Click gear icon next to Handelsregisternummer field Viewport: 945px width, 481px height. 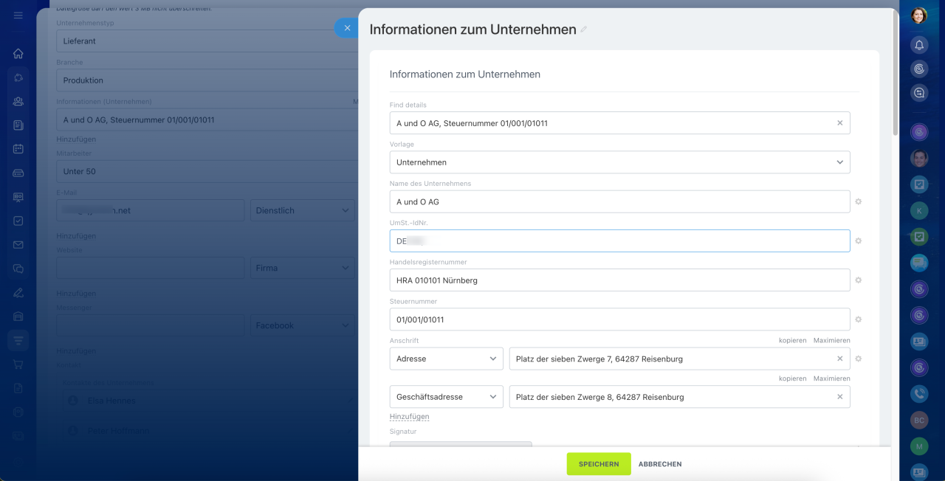pyautogui.click(x=859, y=280)
